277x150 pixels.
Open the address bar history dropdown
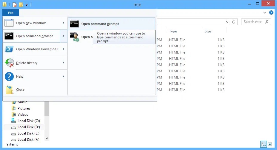pyautogui.click(x=227, y=22)
